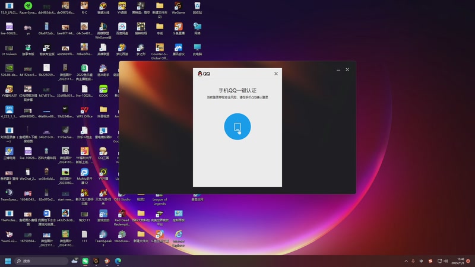Open the WeGame desktop shortcut

click(179, 8)
